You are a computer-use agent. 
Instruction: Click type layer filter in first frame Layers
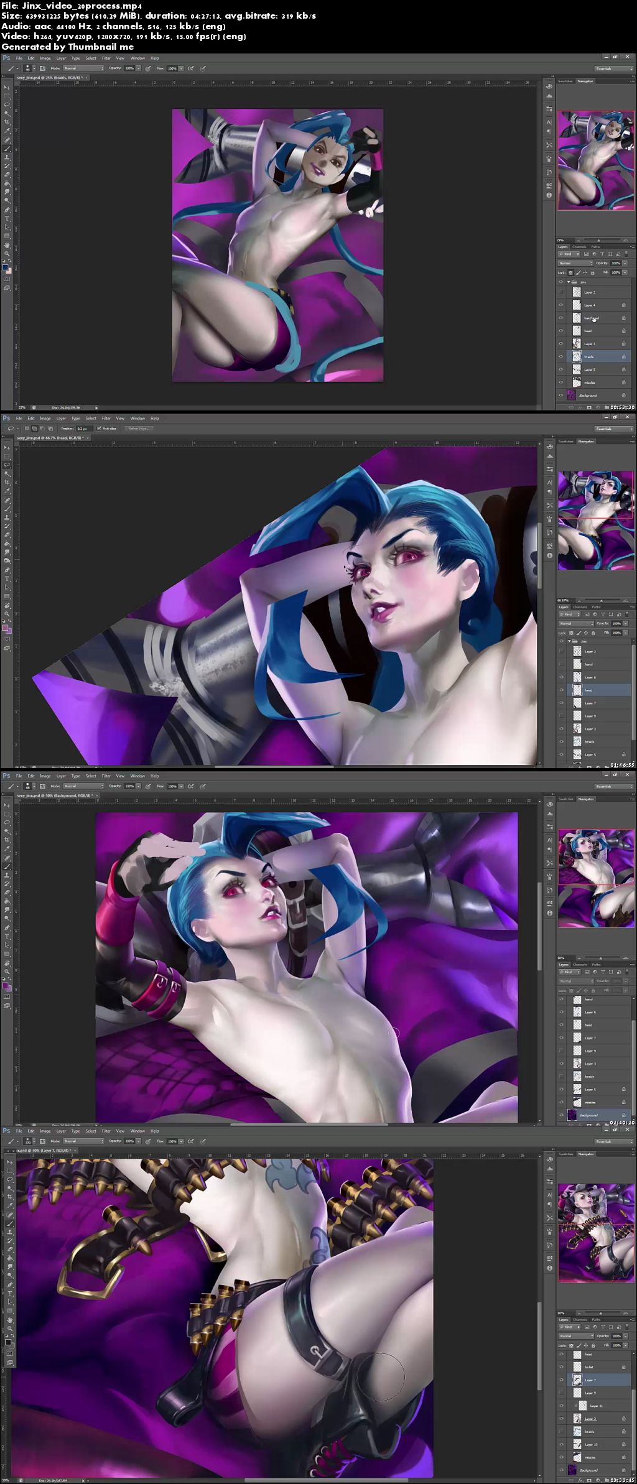click(x=602, y=254)
